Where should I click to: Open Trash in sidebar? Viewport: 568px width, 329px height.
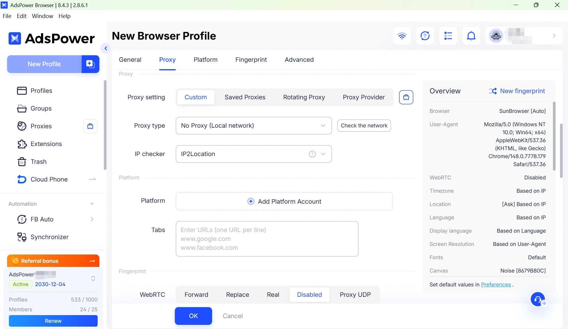[x=38, y=162]
